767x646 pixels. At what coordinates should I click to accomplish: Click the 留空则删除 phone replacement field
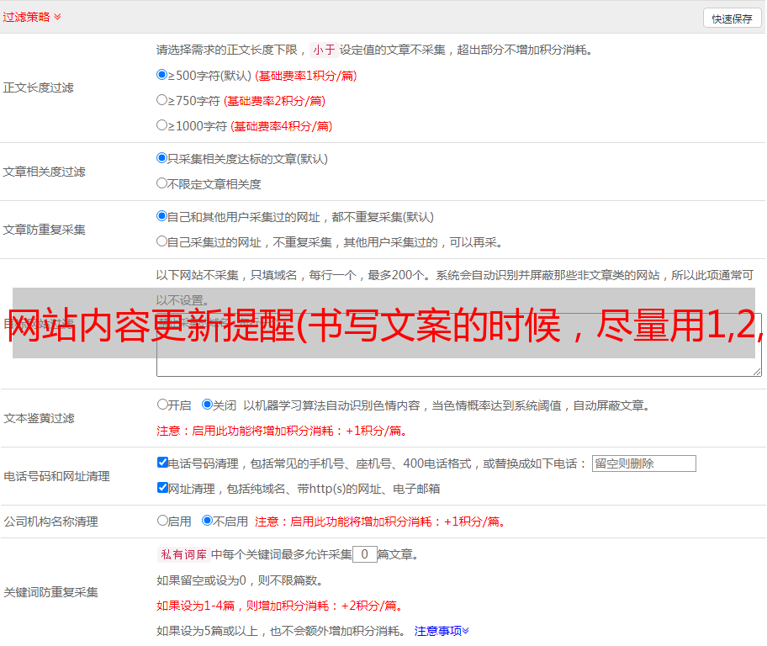coord(643,463)
